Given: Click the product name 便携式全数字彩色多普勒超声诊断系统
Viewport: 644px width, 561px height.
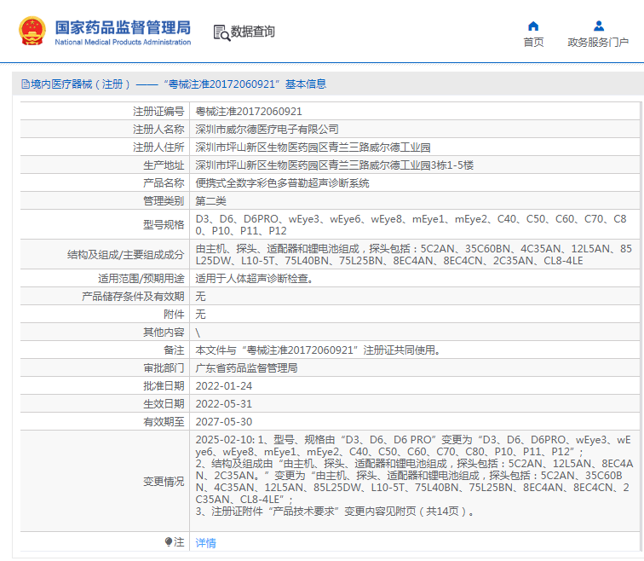Looking at the screenshot, I should point(282,183).
